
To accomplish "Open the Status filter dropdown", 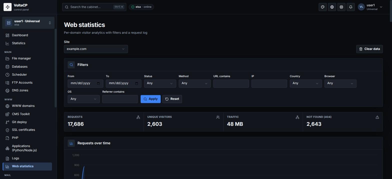I will coord(160,83).
